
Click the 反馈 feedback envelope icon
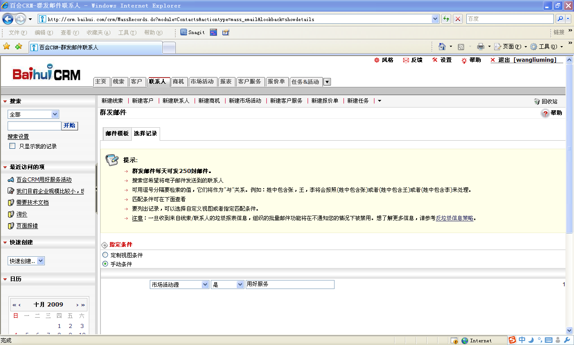pyautogui.click(x=405, y=60)
